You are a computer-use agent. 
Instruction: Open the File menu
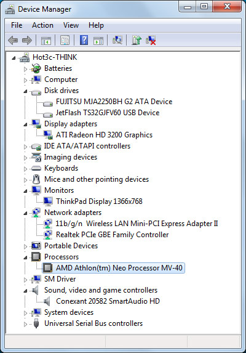pos(17,25)
